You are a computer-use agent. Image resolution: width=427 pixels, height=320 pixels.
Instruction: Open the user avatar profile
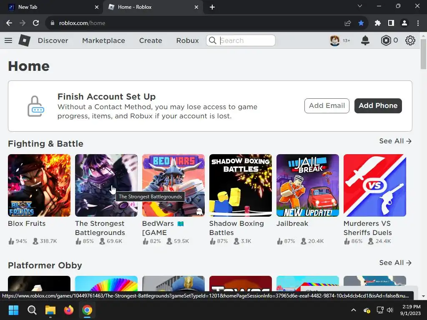pyautogui.click(x=335, y=40)
